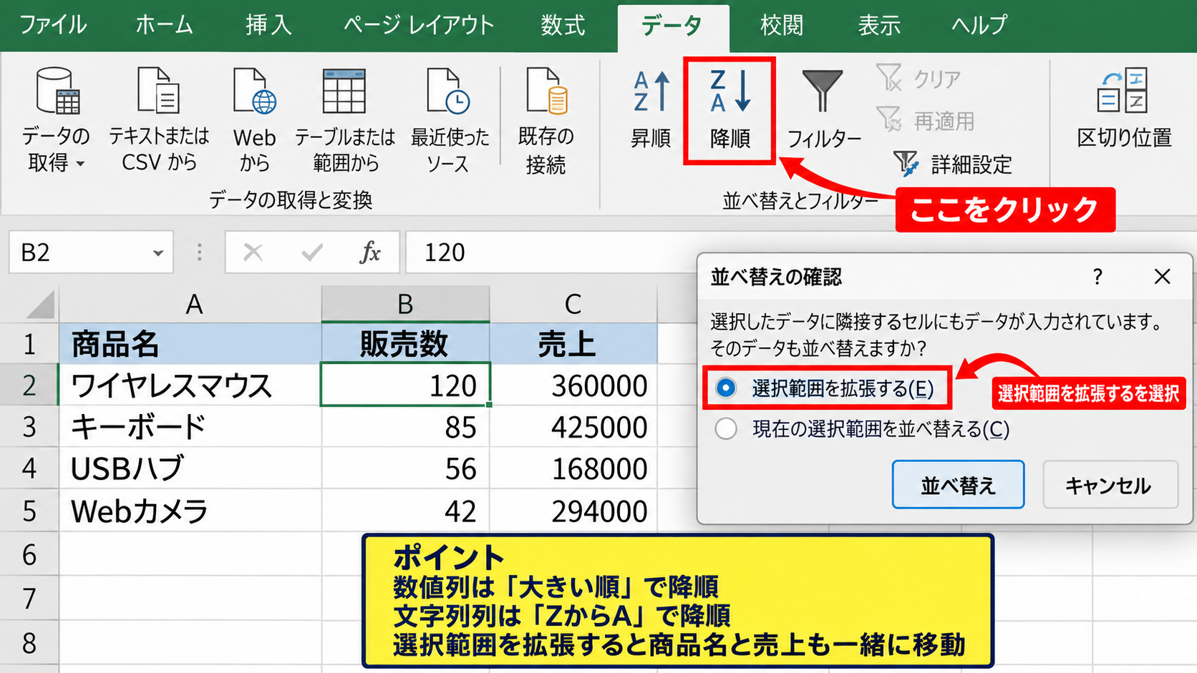
Task: Switch to the ホーム tab
Action: [x=164, y=25]
